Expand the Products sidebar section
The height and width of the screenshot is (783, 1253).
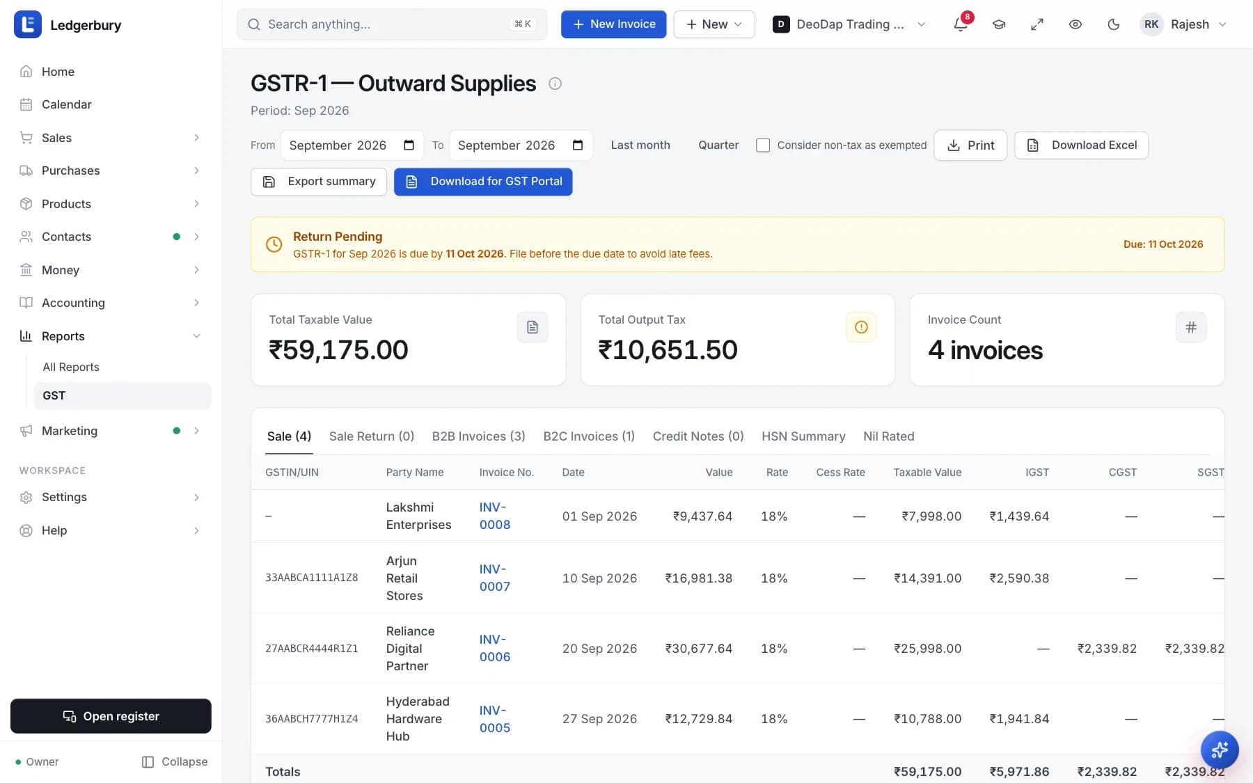[x=111, y=204]
